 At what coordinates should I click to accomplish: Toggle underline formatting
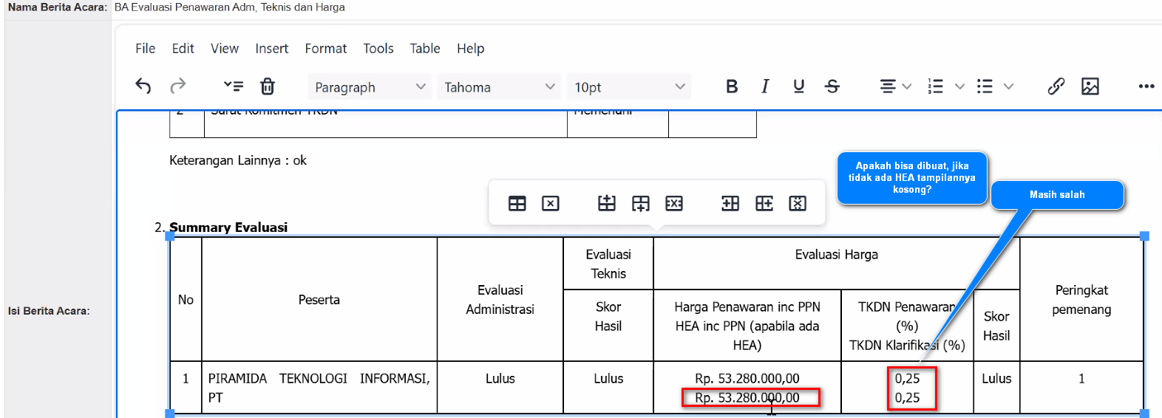798,86
